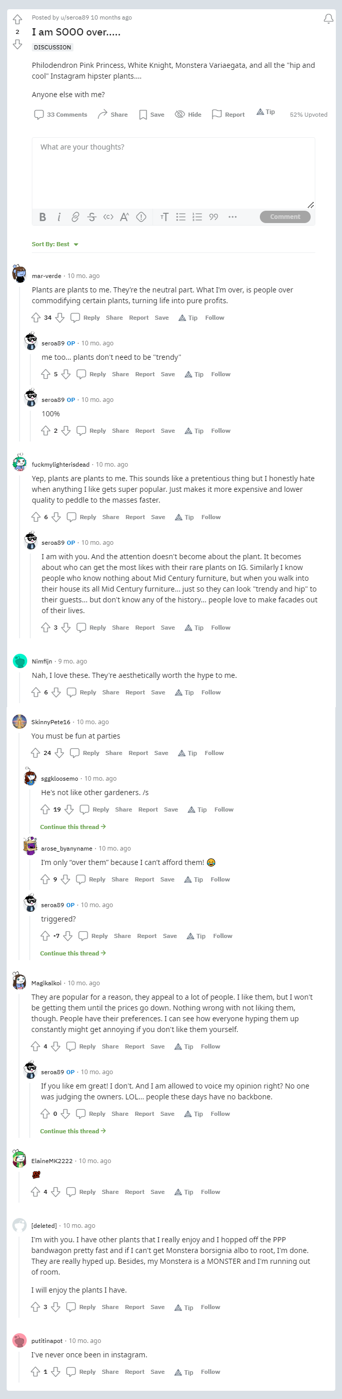
Task: Upvote SkinnyPete16's comment
Action: coord(35,753)
